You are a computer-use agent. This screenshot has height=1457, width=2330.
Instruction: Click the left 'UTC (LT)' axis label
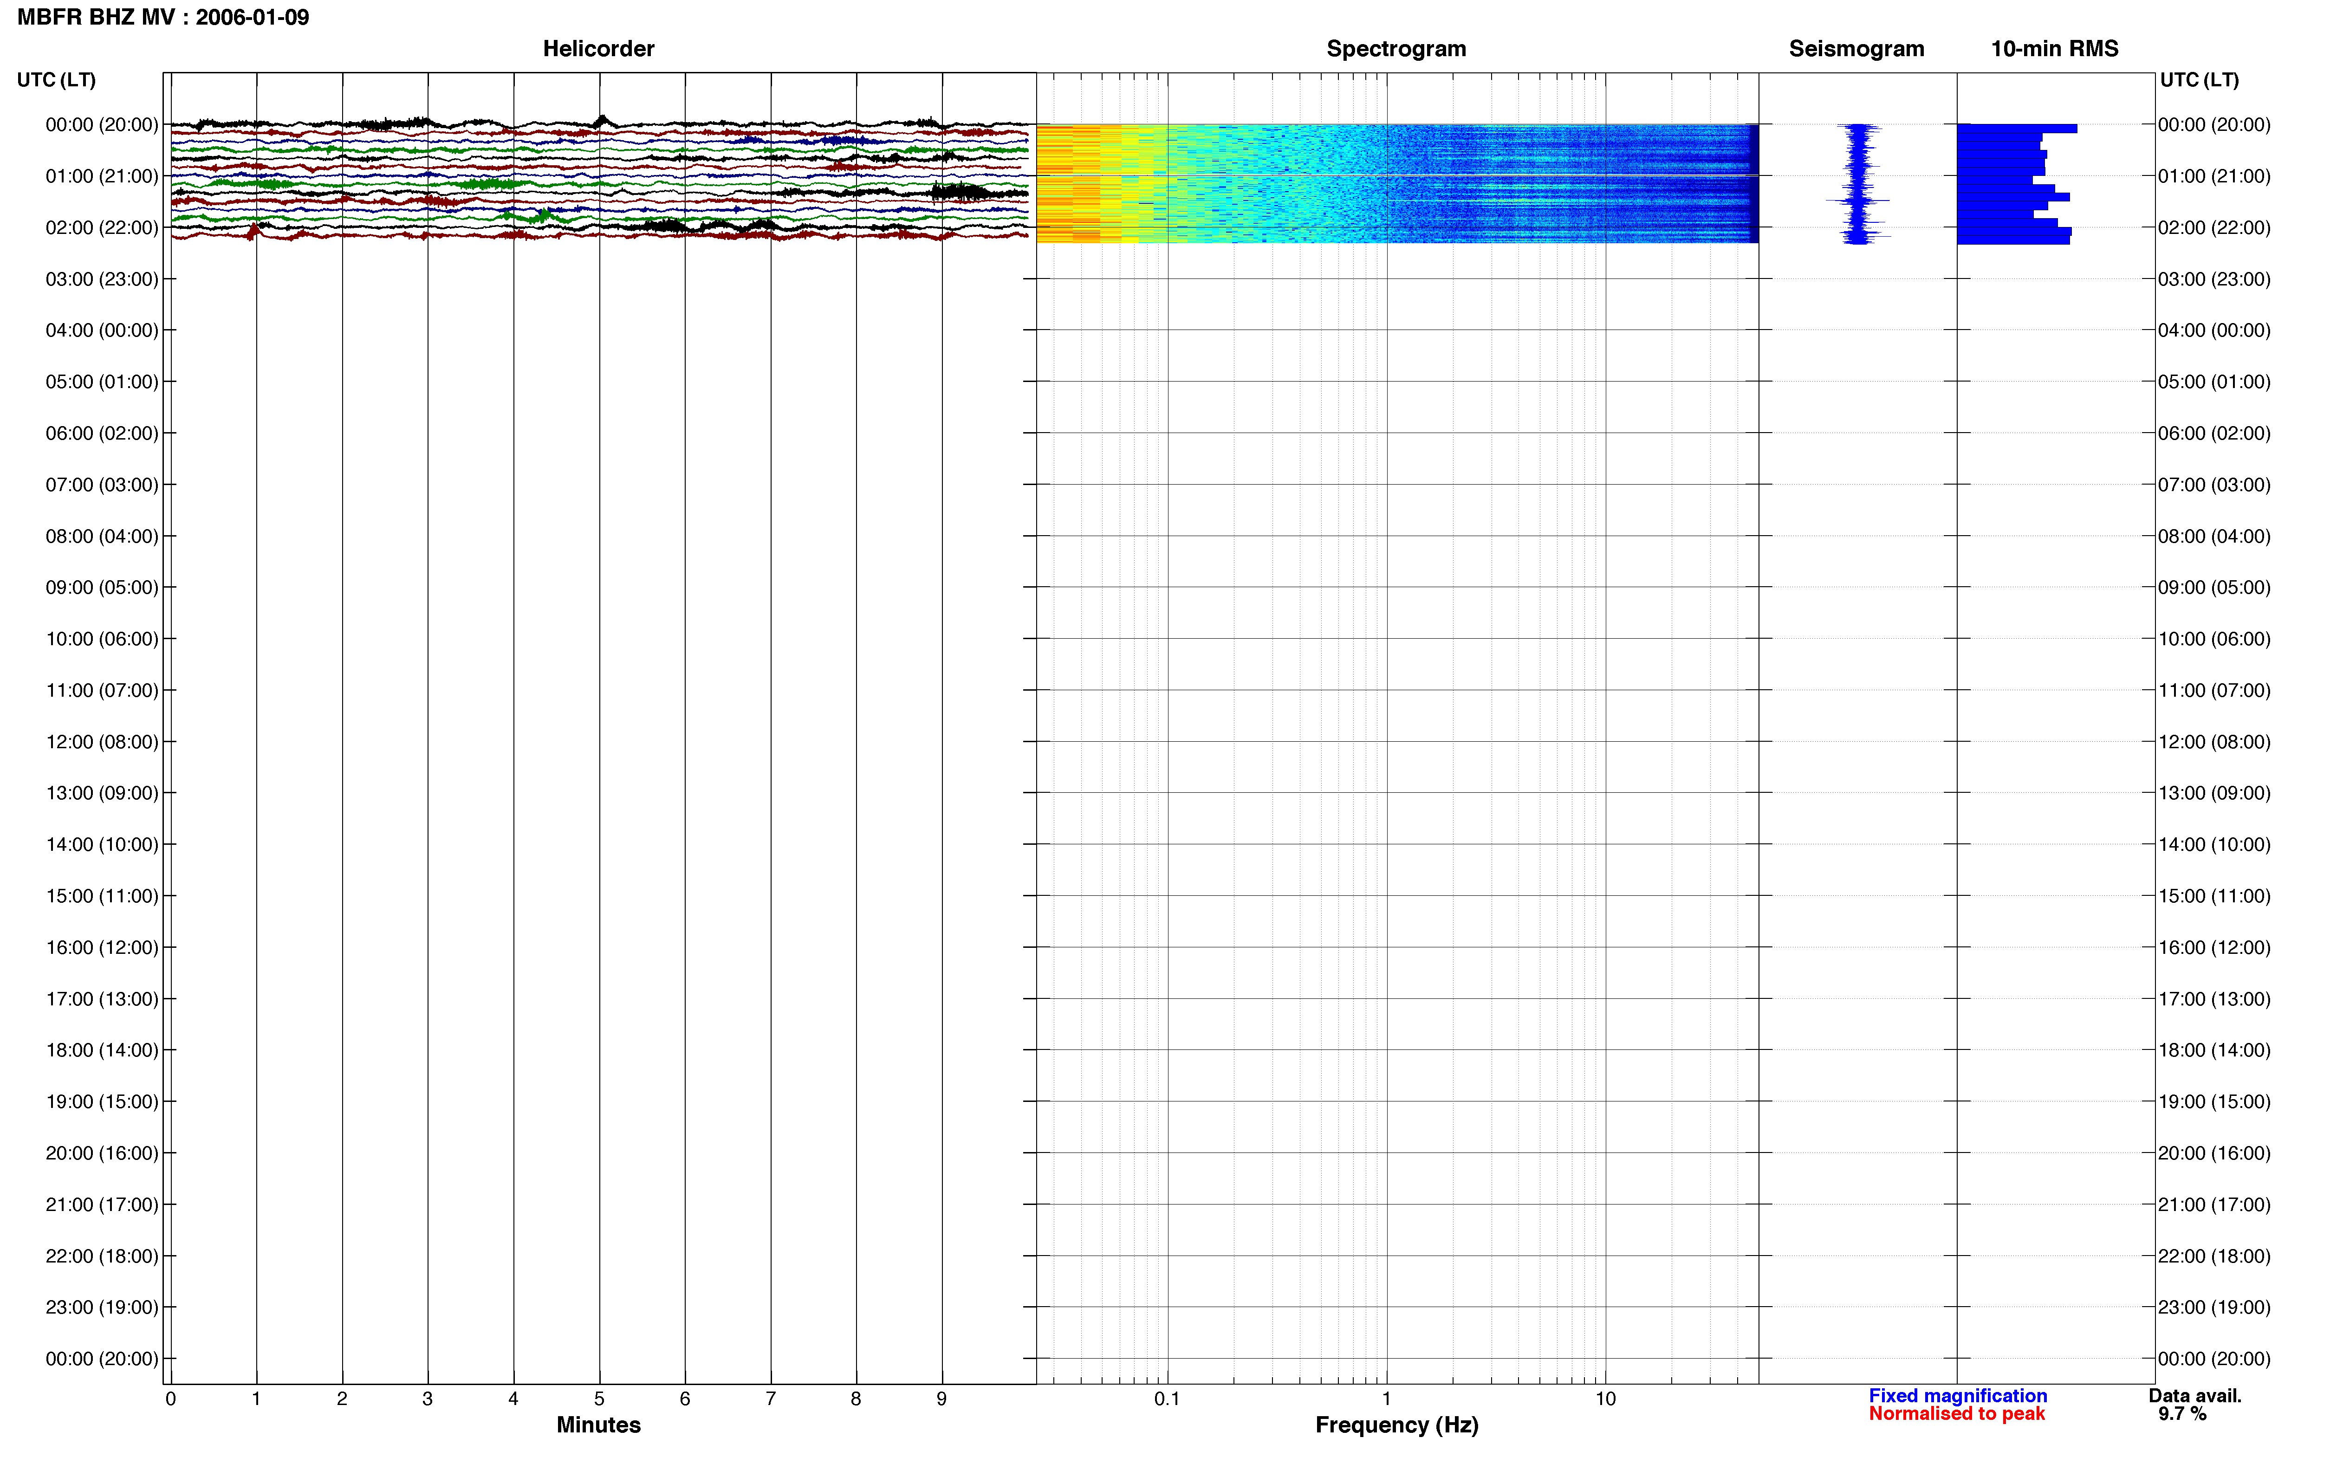coord(57,80)
